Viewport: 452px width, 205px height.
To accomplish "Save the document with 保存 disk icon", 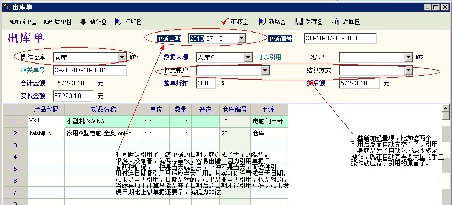I will [x=308, y=22].
